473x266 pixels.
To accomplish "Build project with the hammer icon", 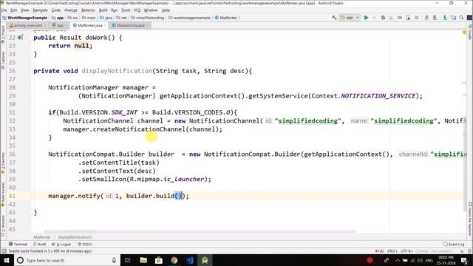I will tap(334, 18).
